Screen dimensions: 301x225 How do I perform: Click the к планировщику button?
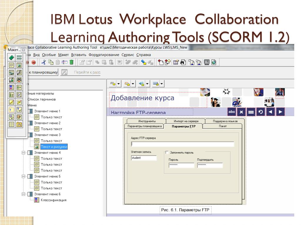coord(43,72)
